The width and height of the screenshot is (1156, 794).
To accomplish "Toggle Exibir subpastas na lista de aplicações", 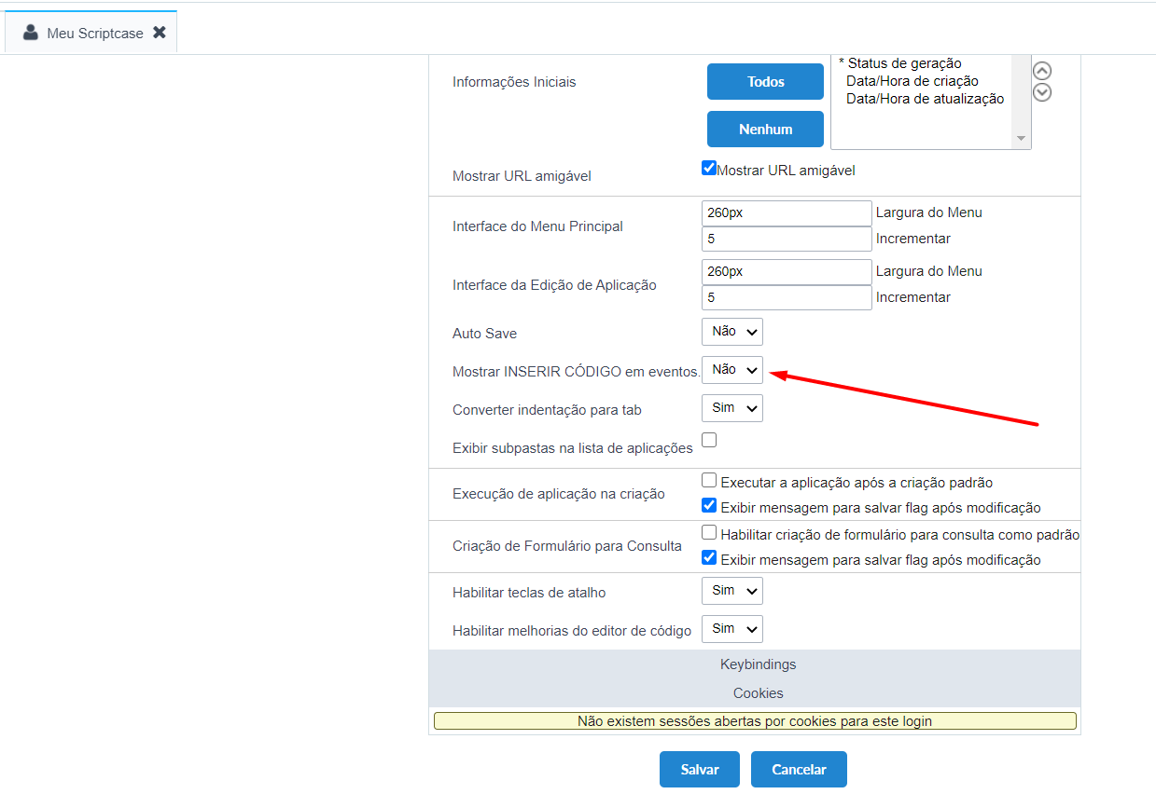I will (x=709, y=440).
